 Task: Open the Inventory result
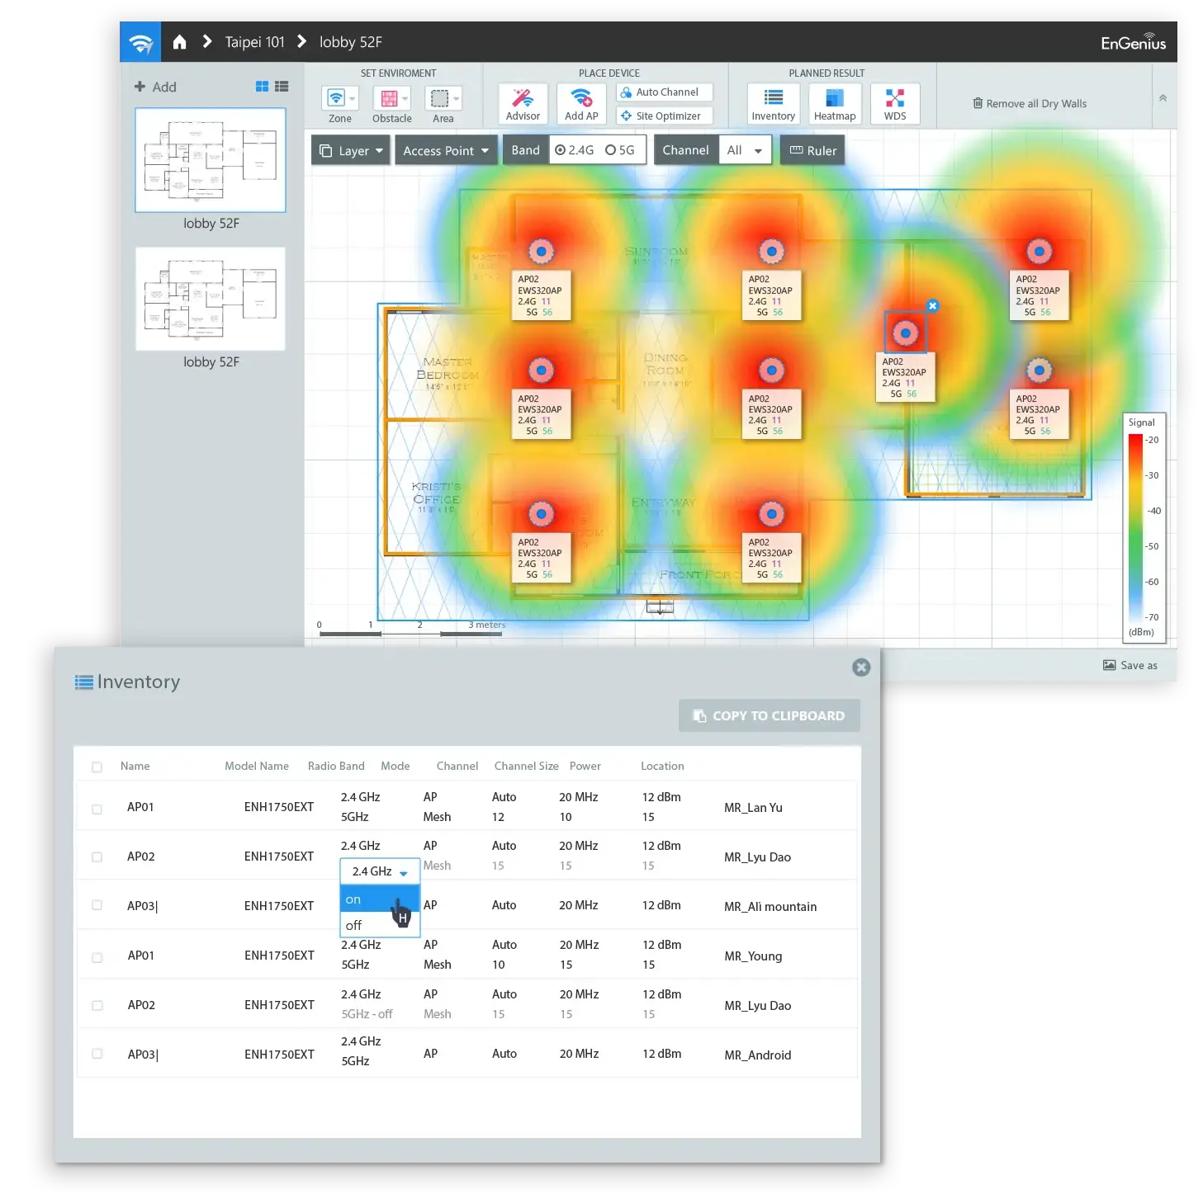773,104
